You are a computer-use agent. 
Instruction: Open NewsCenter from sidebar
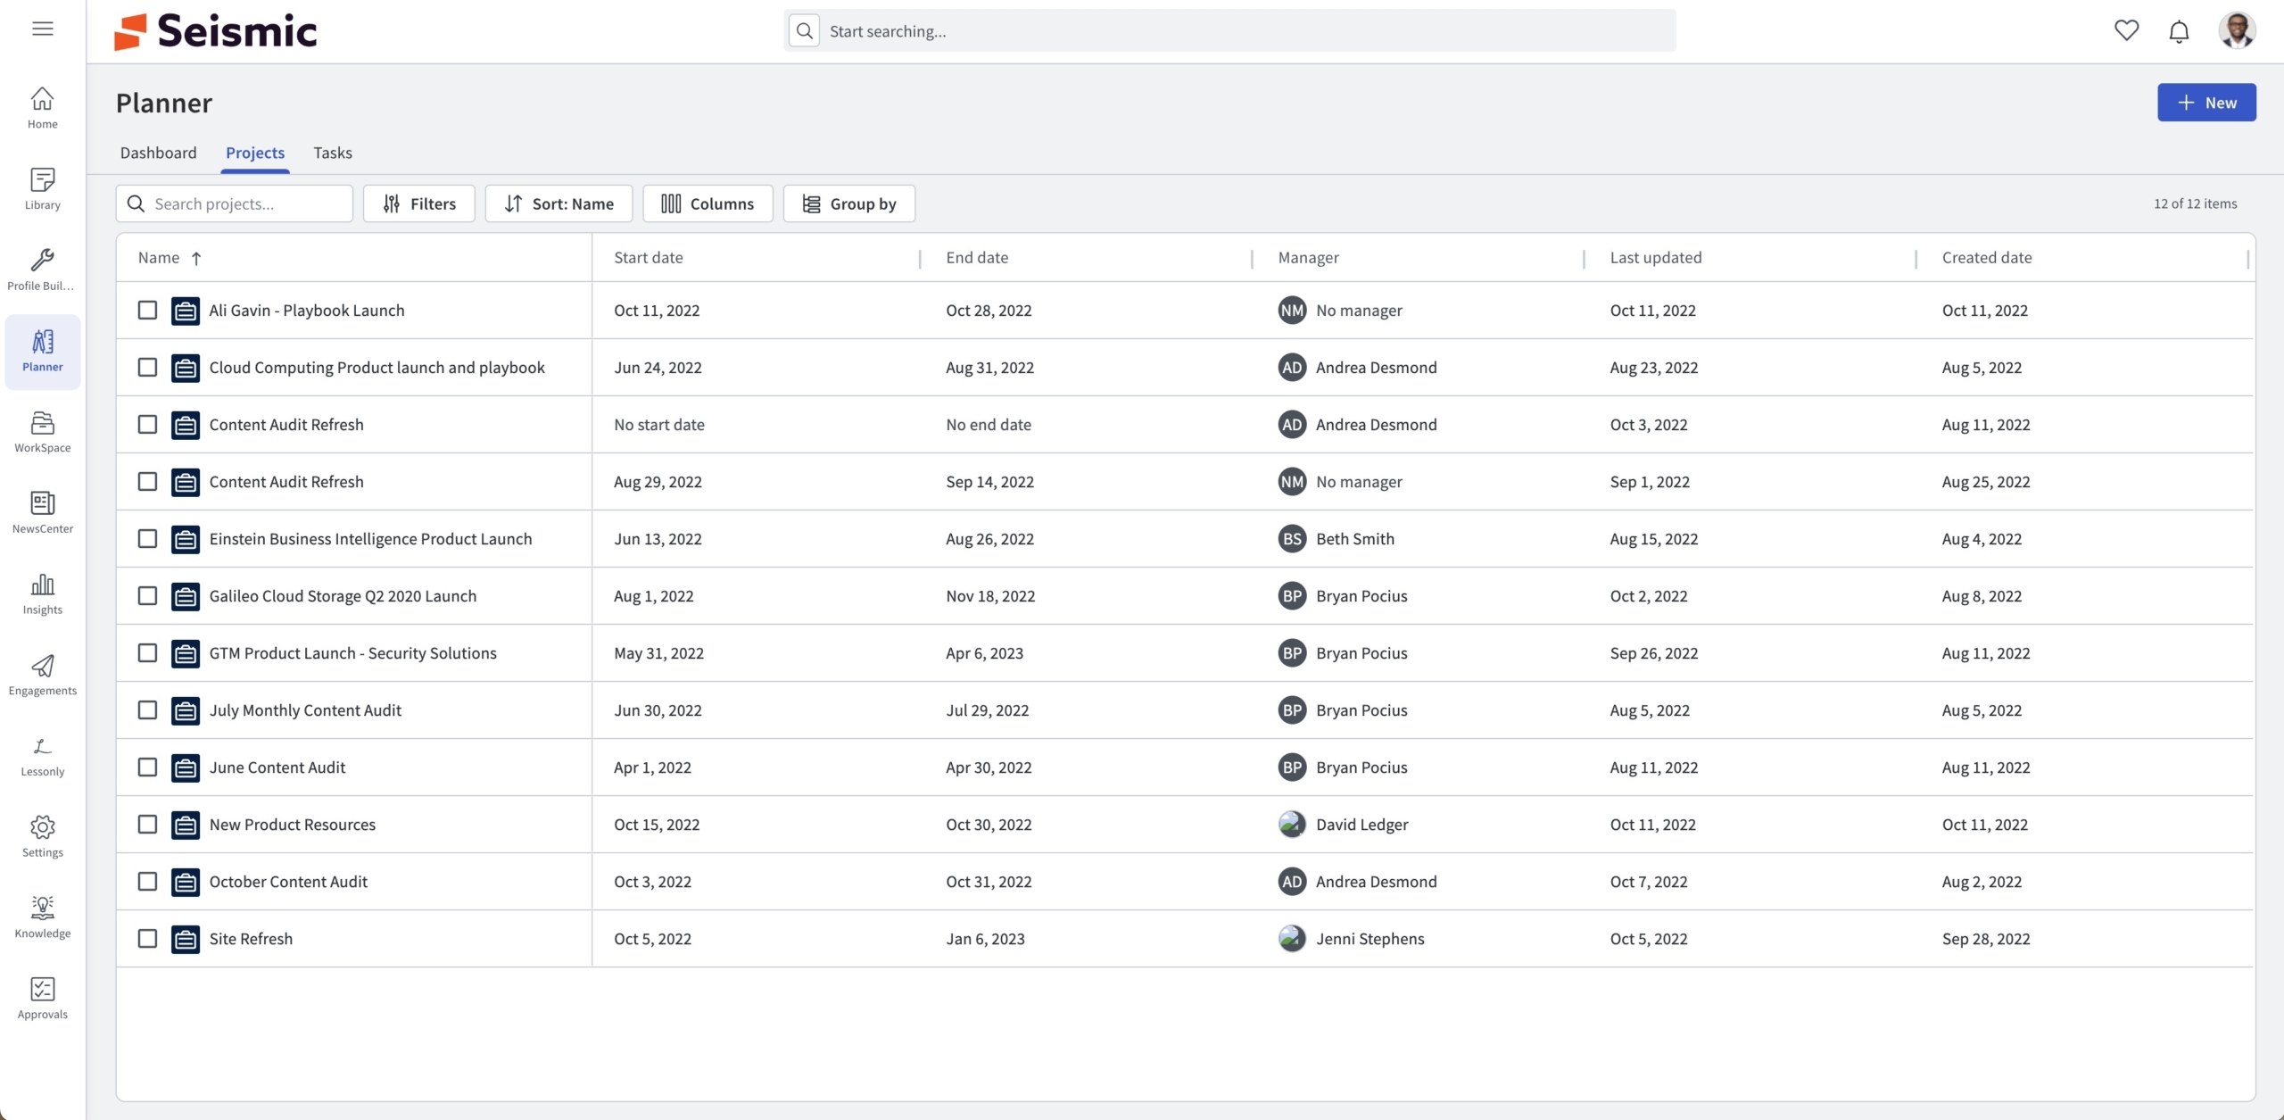click(42, 512)
